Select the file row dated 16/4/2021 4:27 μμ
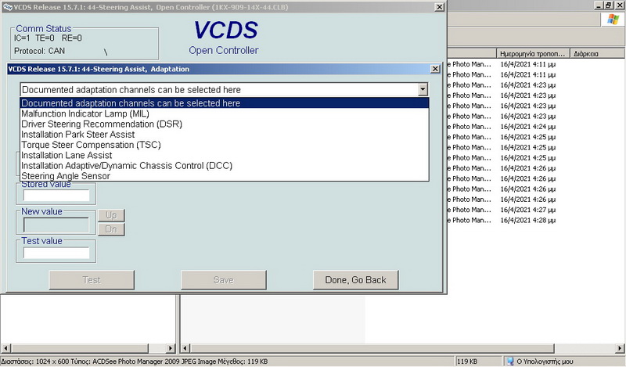This screenshot has height=367, width=626. 527,210
